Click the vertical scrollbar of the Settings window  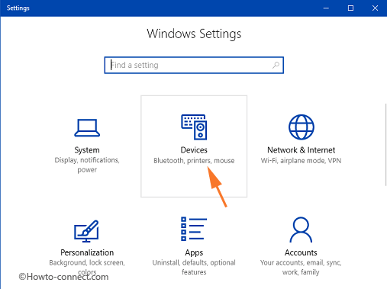[x=385, y=145]
